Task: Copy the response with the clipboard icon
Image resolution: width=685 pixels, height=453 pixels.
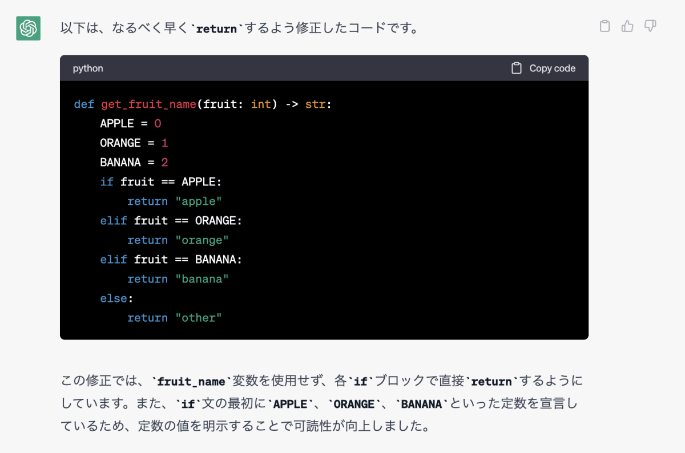Action: pyautogui.click(x=605, y=26)
